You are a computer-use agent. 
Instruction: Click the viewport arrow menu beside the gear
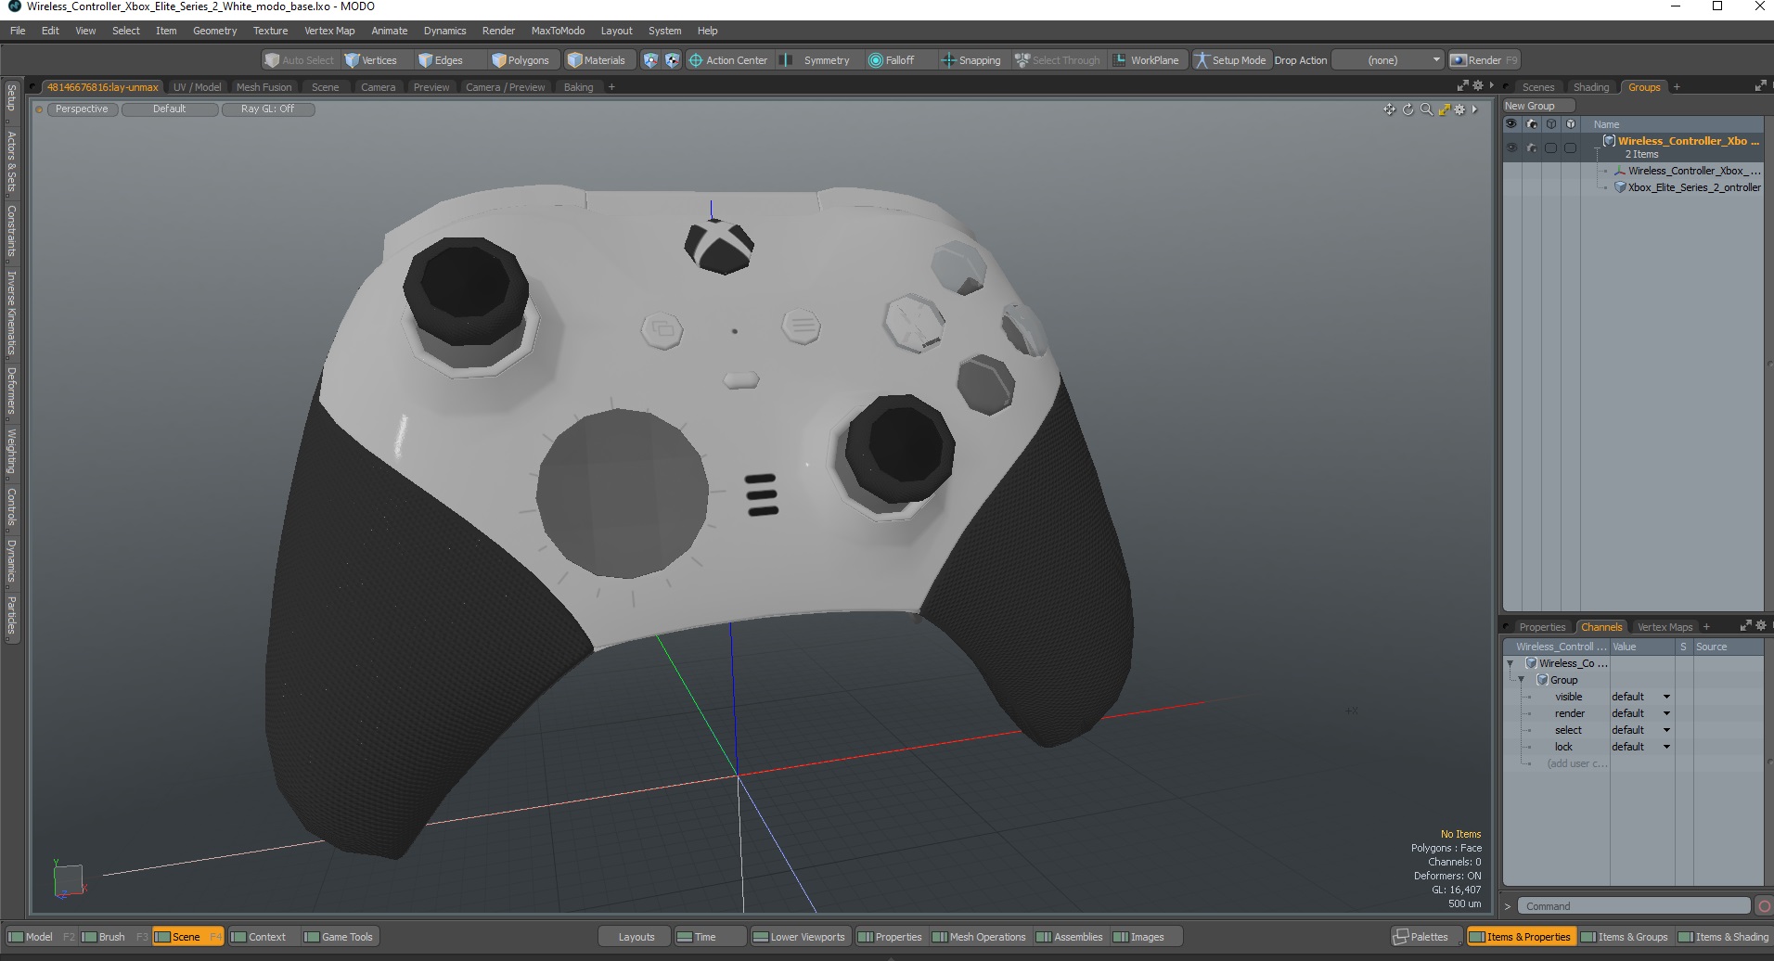(x=1474, y=109)
